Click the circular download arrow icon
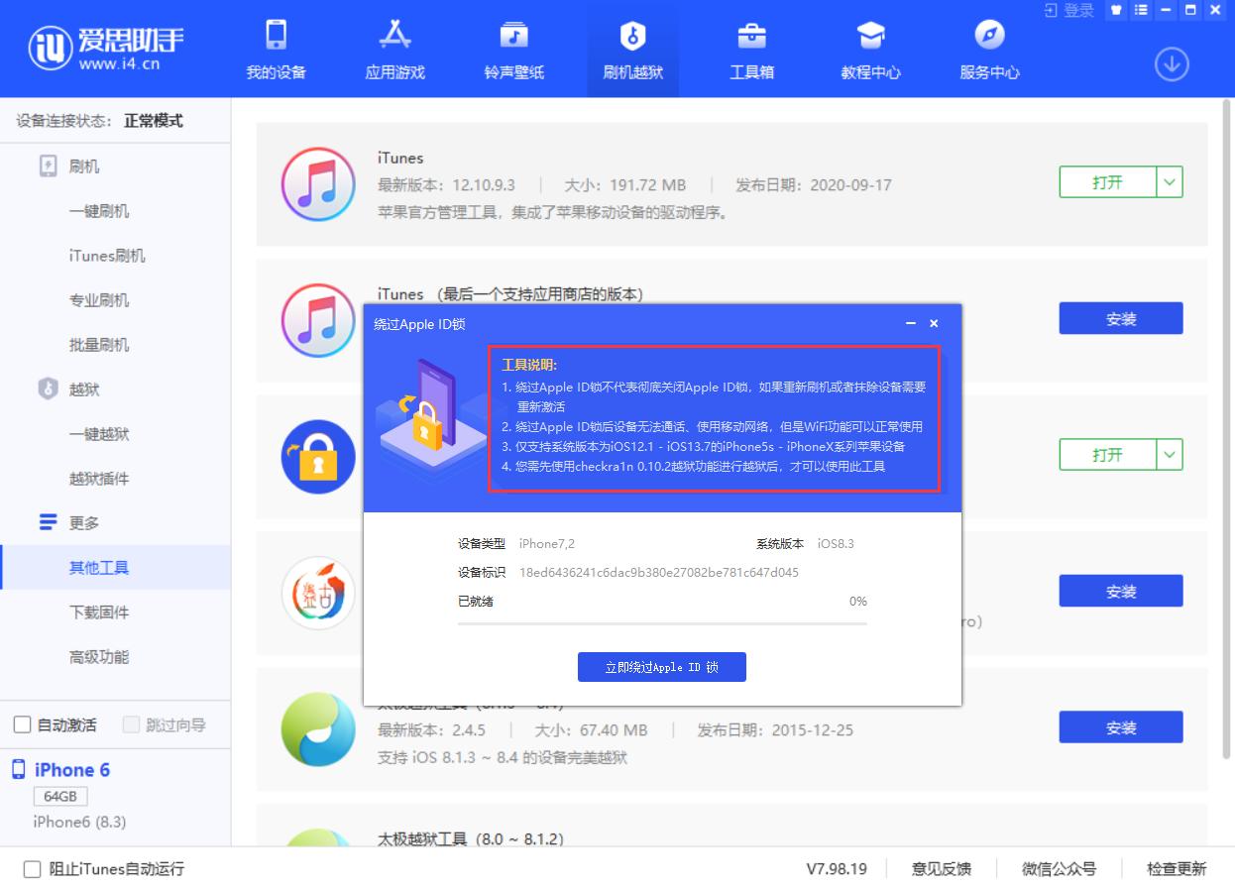Image resolution: width=1235 pixels, height=889 pixels. coord(1172,63)
